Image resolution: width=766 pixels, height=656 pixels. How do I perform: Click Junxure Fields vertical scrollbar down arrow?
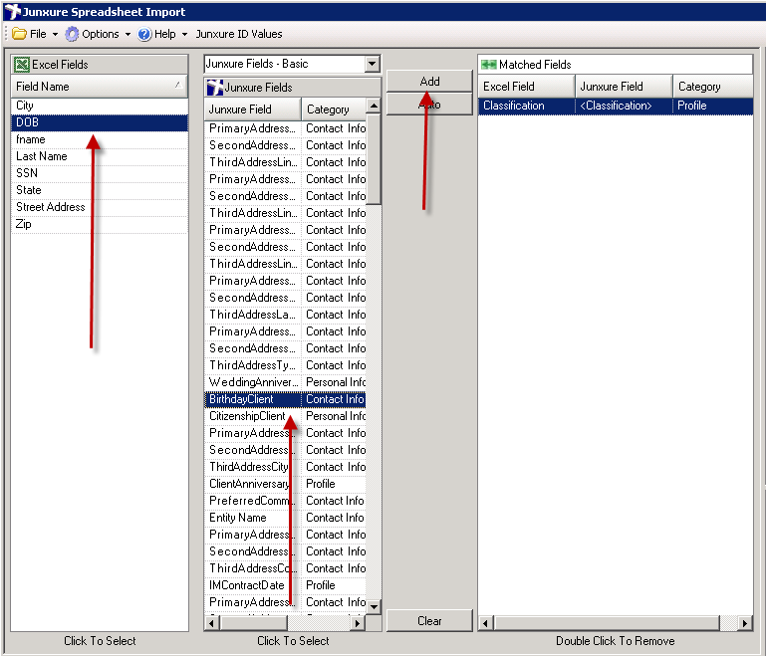(x=374, y=607)
